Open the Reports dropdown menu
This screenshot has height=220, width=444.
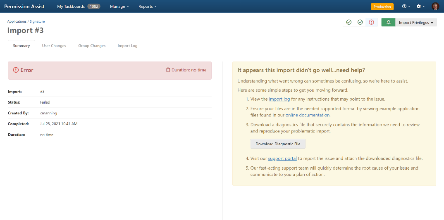coord(147,7)
